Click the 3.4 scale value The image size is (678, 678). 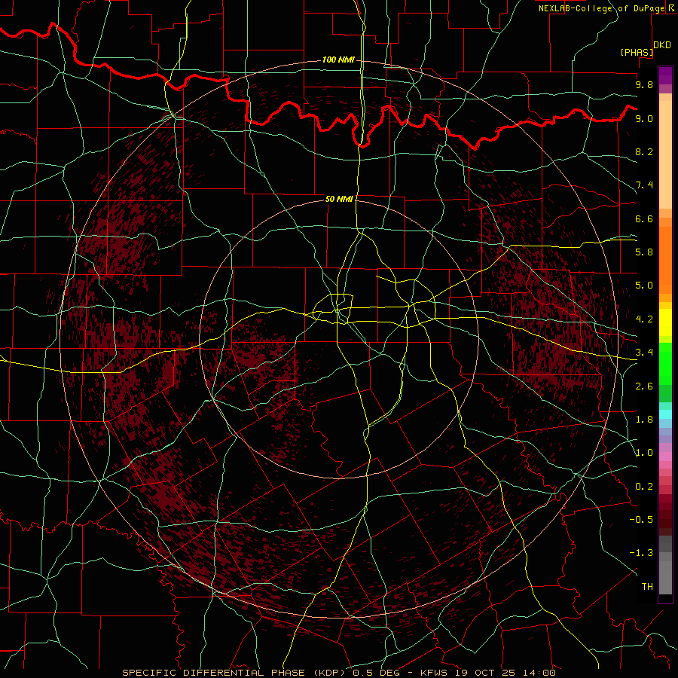coord(644,353)
